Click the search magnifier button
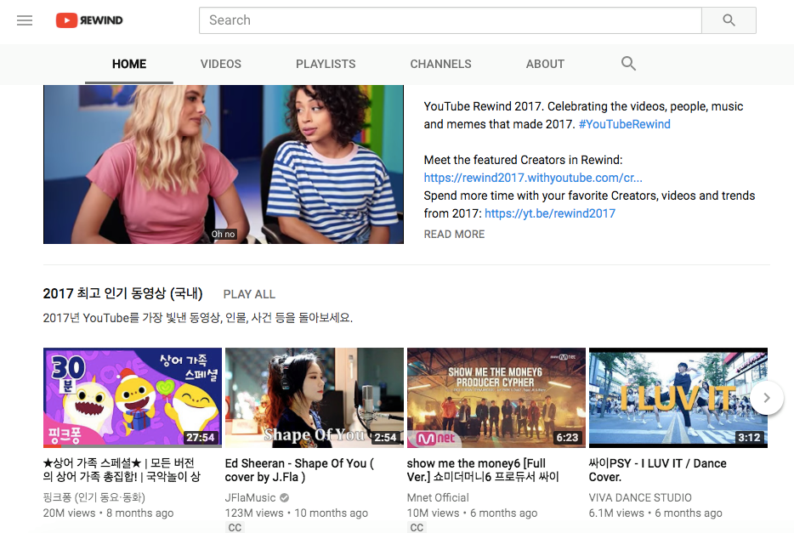This screenshot has height=533, width=794. tap(729, 20)
